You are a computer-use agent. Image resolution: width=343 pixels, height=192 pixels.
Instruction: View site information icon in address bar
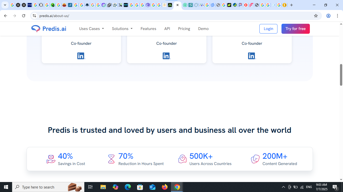34,16
